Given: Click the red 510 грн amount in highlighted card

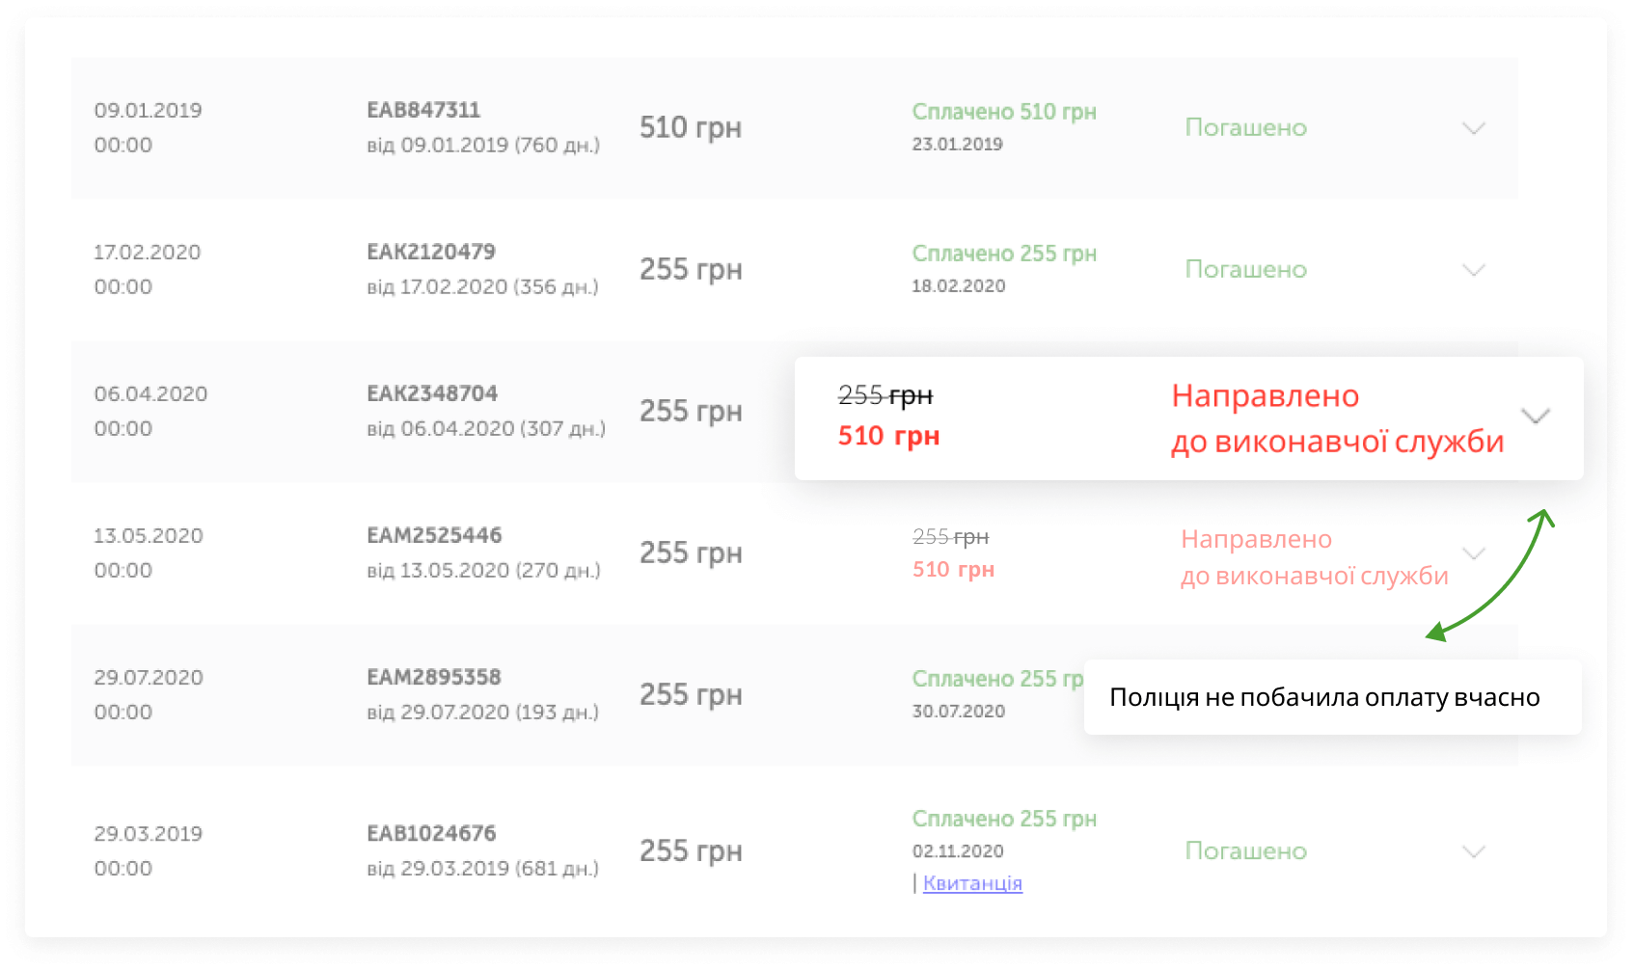Looking at the screenshot, I should pos(888,437).
